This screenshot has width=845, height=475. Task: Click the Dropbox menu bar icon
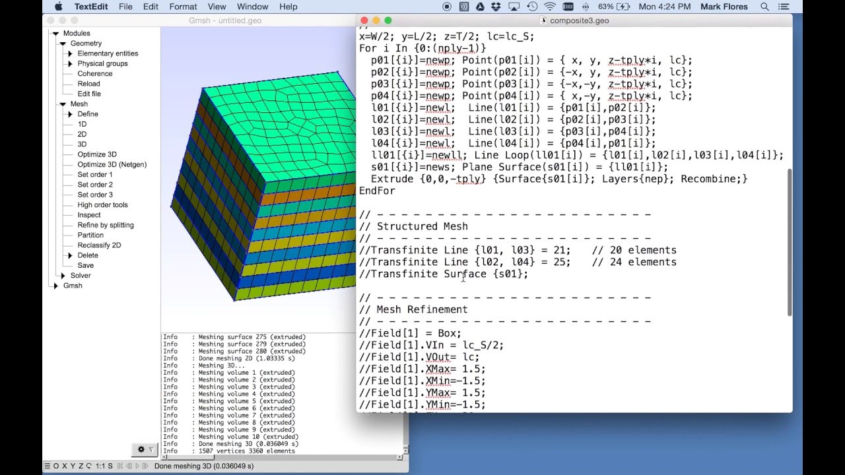(496, 7)
